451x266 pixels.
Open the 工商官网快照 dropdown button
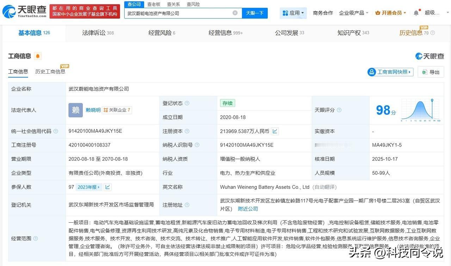390,72
